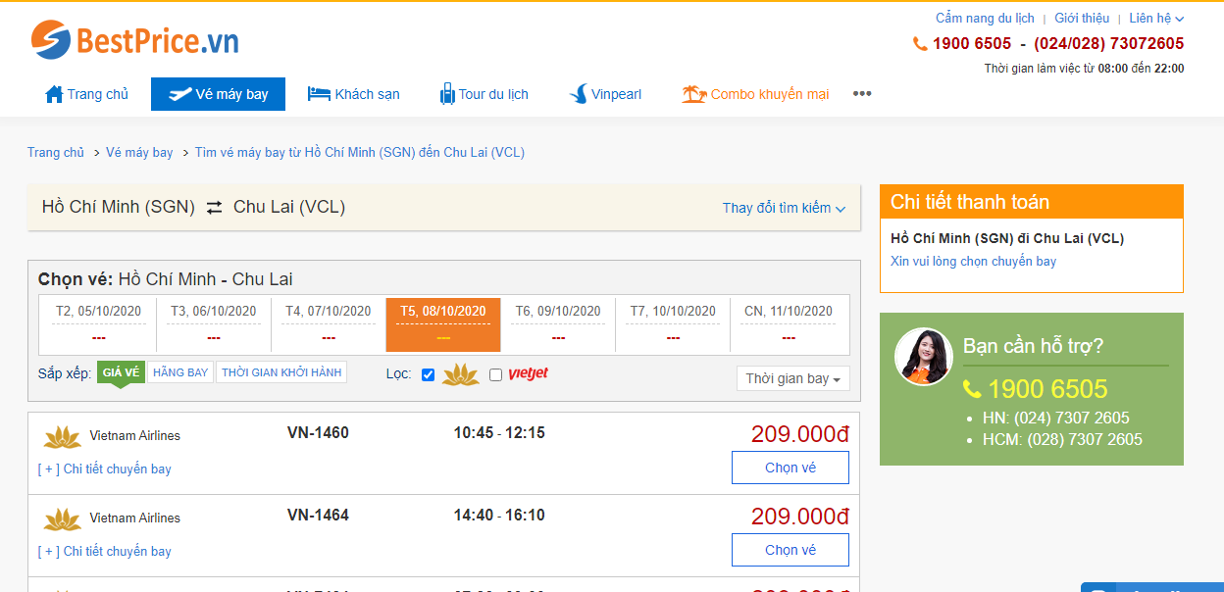Click HCM: (028) 7307 2605 number
The height and width of the screenshot is (592, 1224).
pyautogui.click(x=1062, y=440)
